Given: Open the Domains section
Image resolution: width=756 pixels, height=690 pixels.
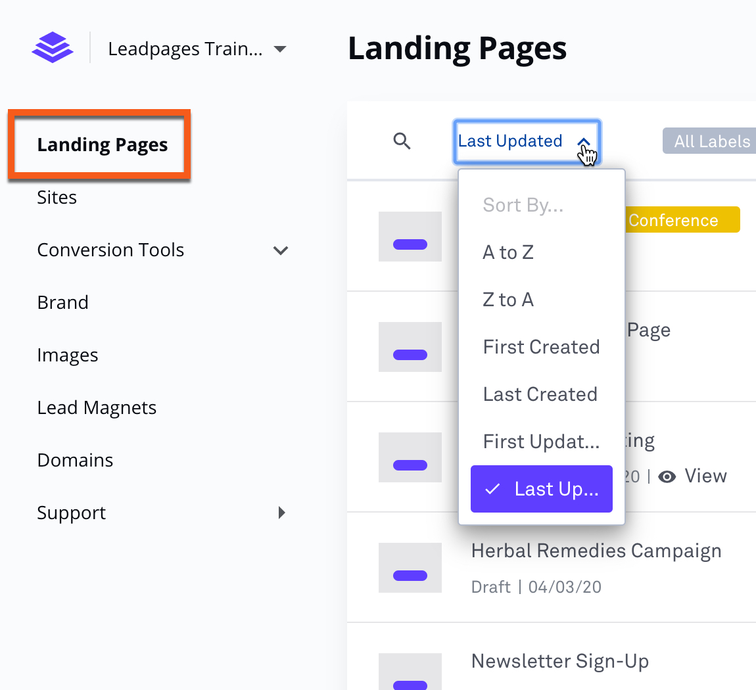Looking at the screenshot, I should [x=75, y=460].
